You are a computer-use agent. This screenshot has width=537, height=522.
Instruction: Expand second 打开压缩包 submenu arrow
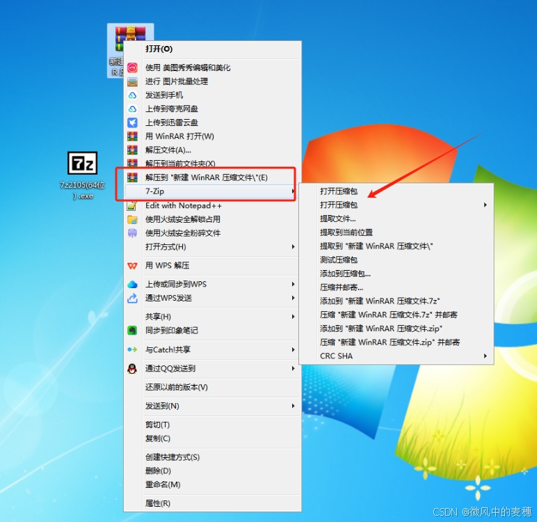pyautogui.click(x=486, y=205)
